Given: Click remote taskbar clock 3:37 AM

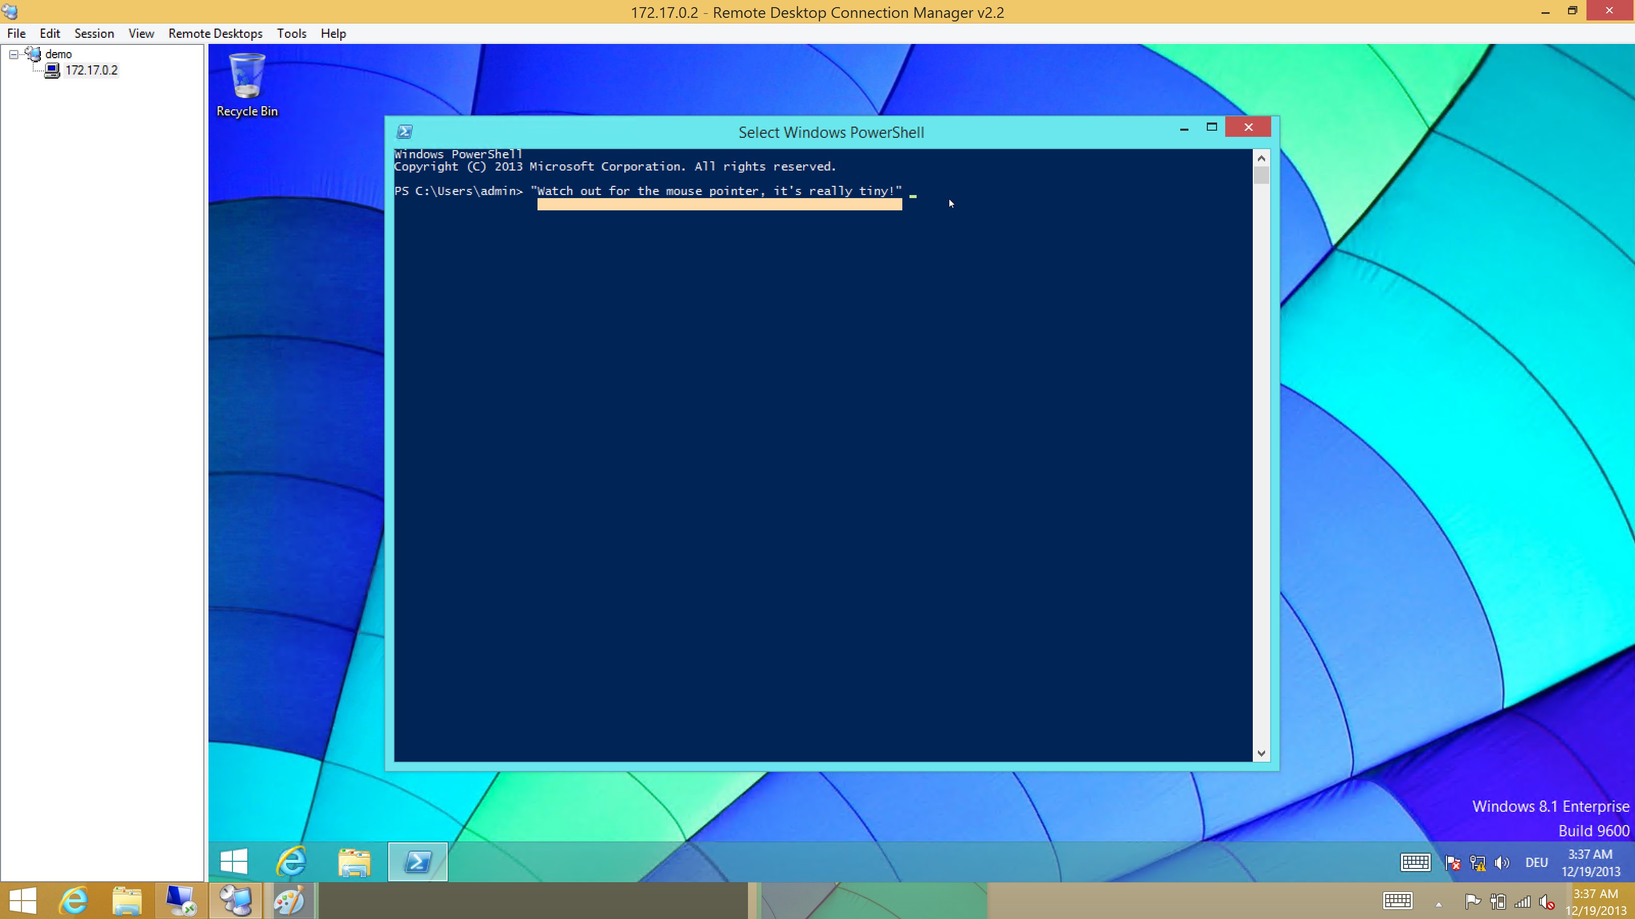Looking at the screenshot, I should pos(1591,863).
